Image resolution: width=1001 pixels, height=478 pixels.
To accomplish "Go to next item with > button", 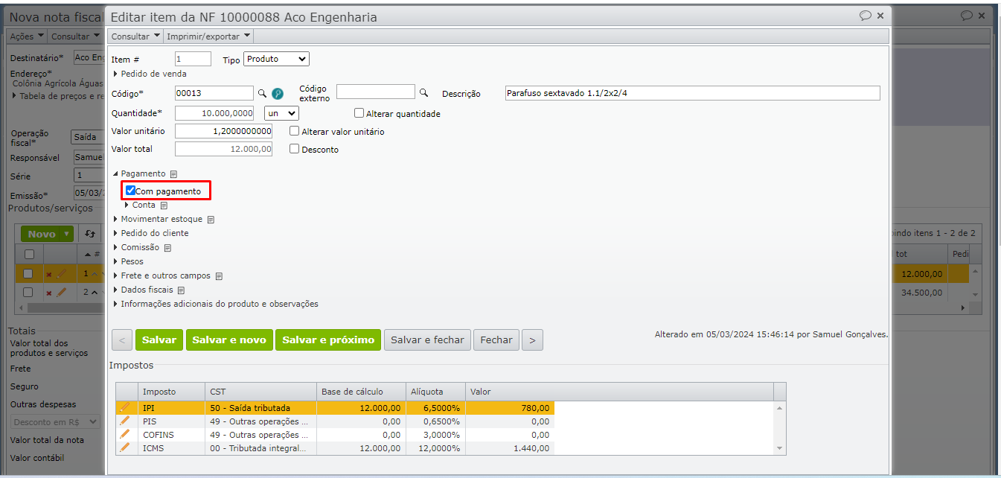I will tap(532, 340).
